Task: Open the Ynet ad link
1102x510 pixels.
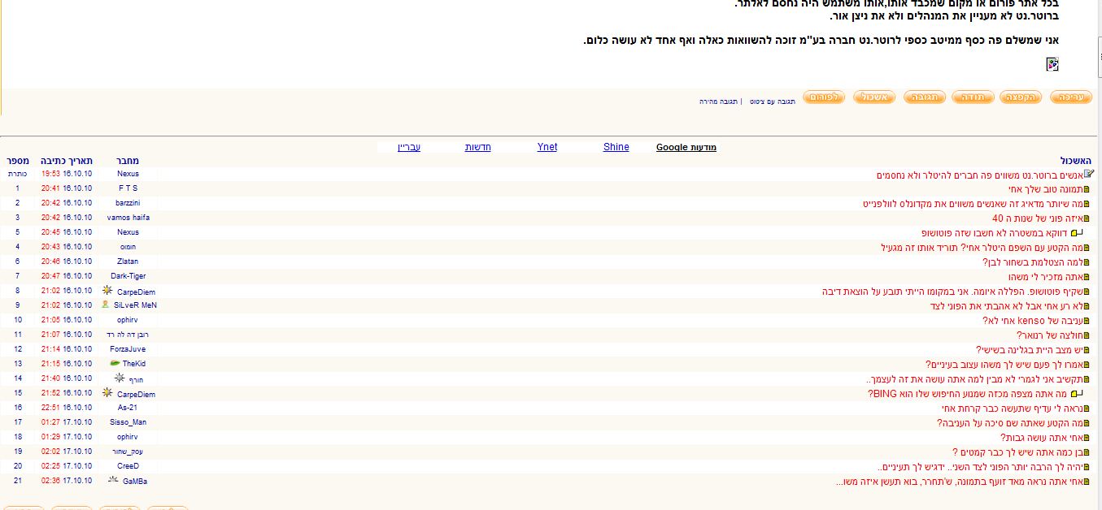Action: (x=547, y=147)
